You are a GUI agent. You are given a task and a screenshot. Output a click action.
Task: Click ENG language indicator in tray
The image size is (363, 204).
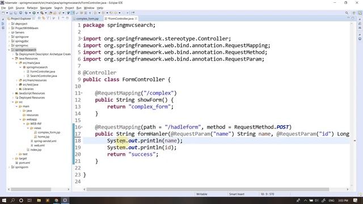click(x=331, y=200)
